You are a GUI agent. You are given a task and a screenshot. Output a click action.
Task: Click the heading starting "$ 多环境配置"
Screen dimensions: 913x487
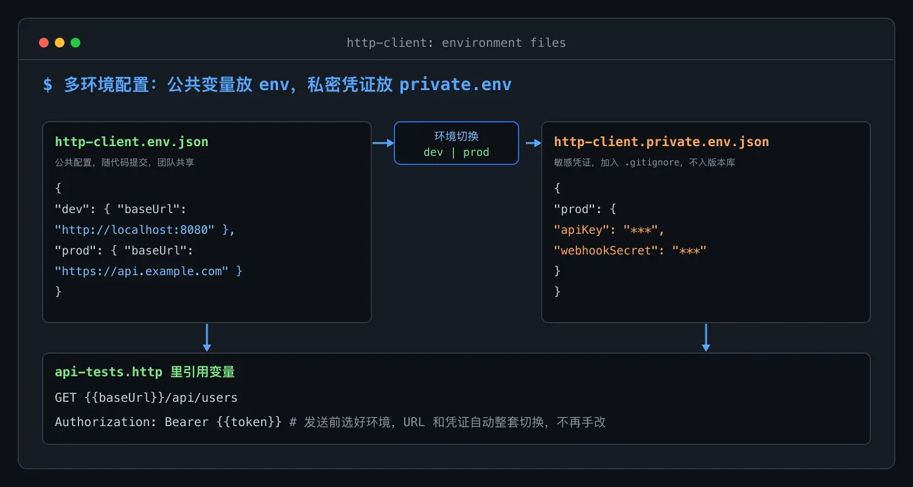278,85
